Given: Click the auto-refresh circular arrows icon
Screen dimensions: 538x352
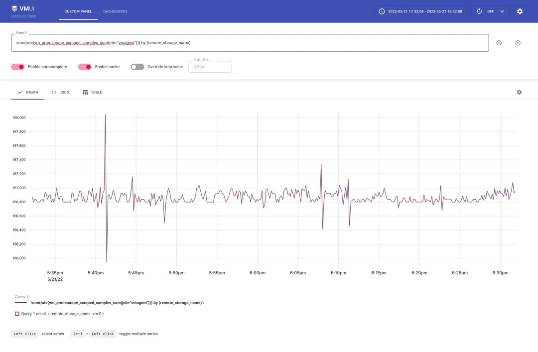Looking at the screenshot, I should pyautogui.click(x=479, y=11).
